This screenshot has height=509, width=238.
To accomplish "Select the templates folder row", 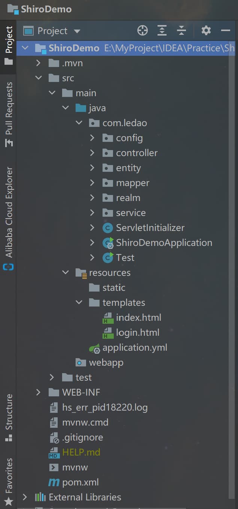I will [x=122, y=302].
